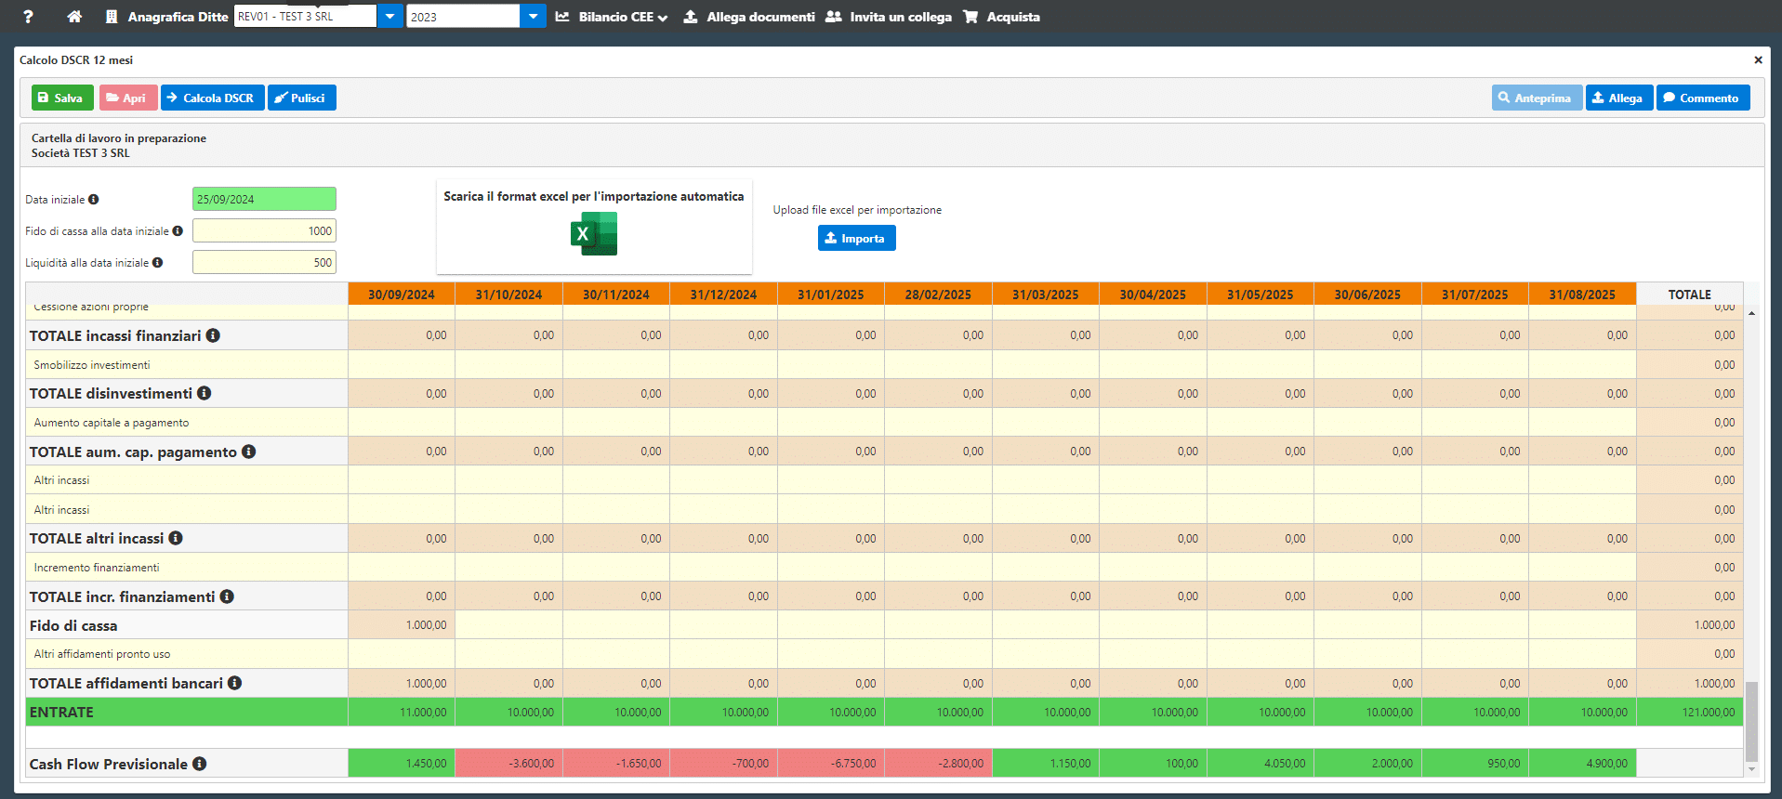Click Smobilizzo investimenti cell for 30/09/2024

click(402, 364)
